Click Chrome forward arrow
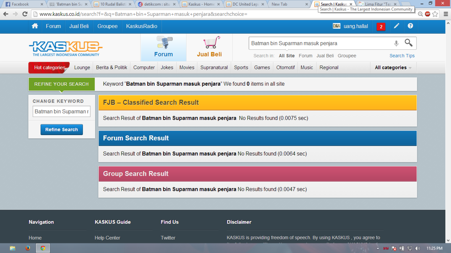Screen dimensions: 451x253 [15, 14]
